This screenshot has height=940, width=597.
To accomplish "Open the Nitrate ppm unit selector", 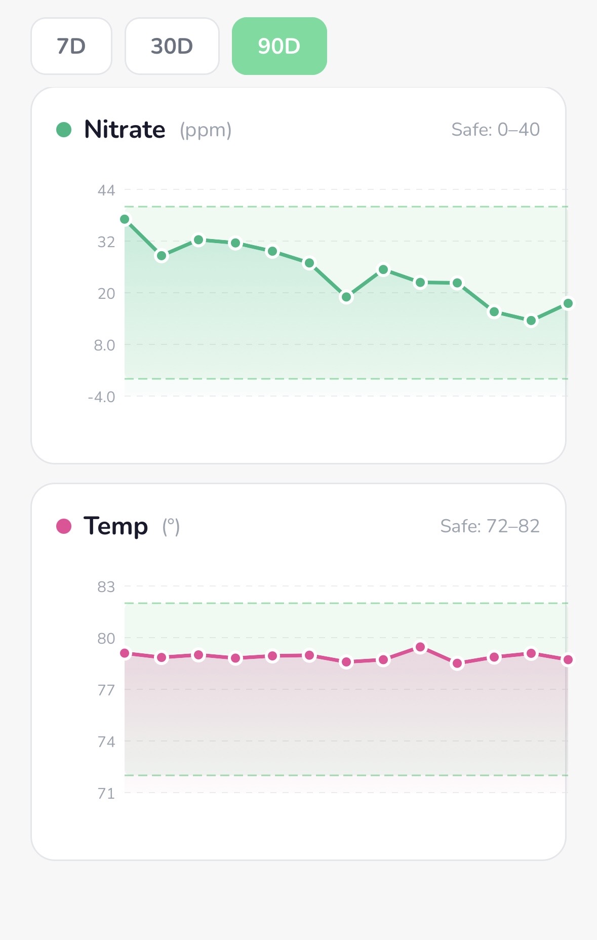I will tap(205, 130).
